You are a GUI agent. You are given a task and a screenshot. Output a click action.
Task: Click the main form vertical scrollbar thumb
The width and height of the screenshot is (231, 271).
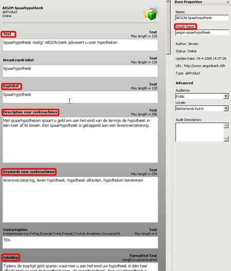[168, 28]
